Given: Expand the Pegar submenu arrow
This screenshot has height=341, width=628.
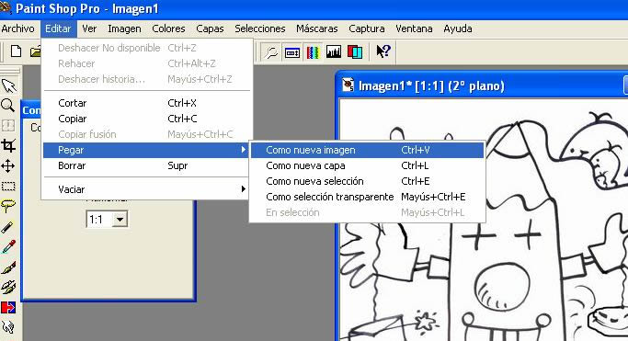Looking at the screenshot, I should [x=243, y=150].
